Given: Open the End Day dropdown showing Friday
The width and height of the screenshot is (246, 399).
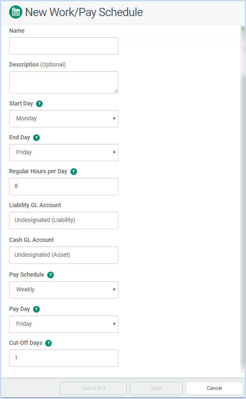Looking at the screenshot, I should pyautogui.click(x=64, y=153).
